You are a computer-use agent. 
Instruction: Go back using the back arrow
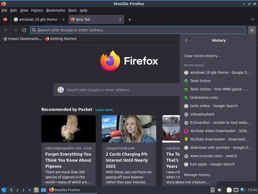click(6, 30)
